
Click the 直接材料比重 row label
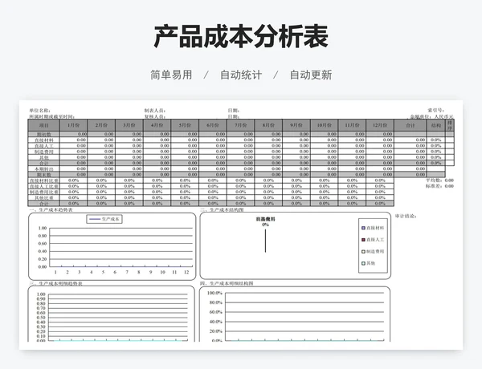43,180
